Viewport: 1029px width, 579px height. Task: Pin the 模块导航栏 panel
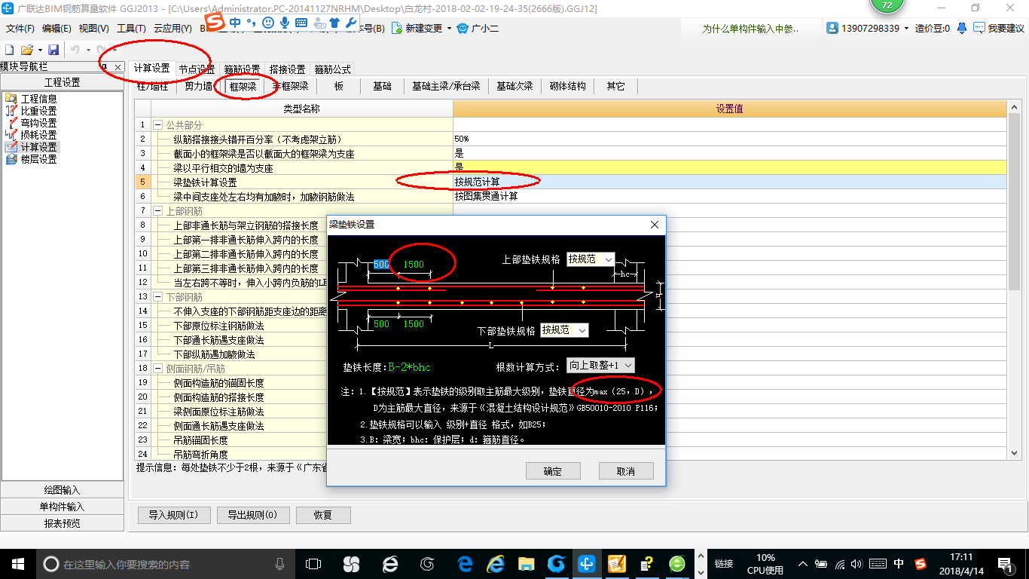point(105,67)
